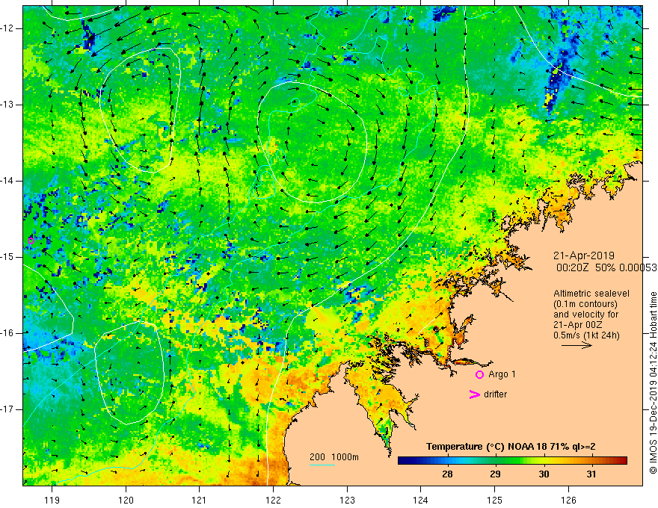Click the longitude label 124
The image size is (658, 508).
pyautogui.click(x=421, y=500)
